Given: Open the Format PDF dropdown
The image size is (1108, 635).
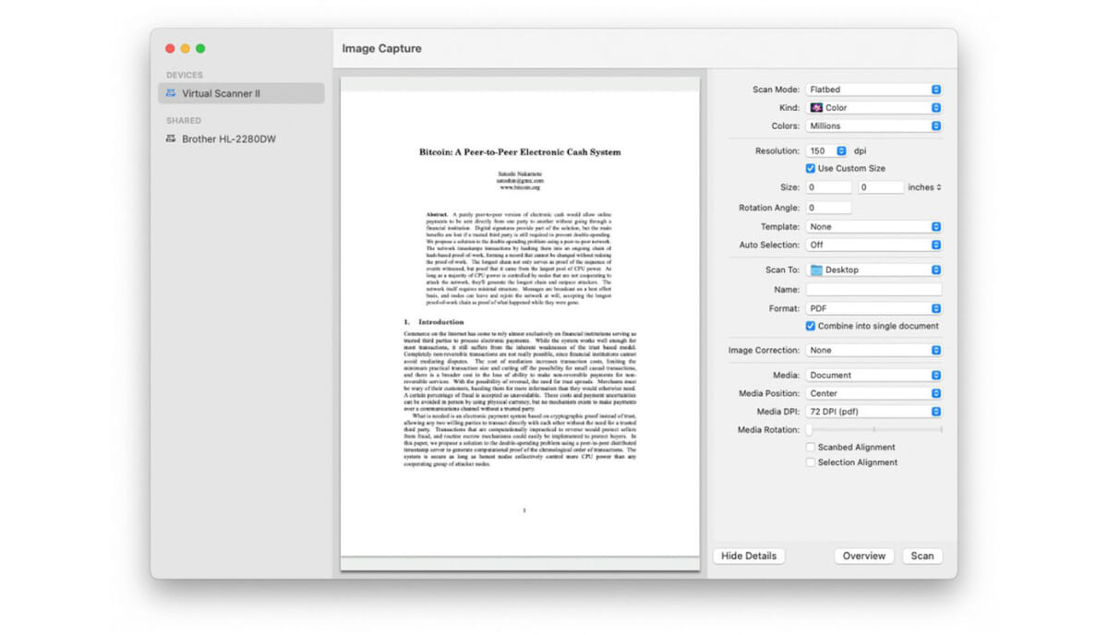Looking at the screenshot, I should [x=873, y=308].
